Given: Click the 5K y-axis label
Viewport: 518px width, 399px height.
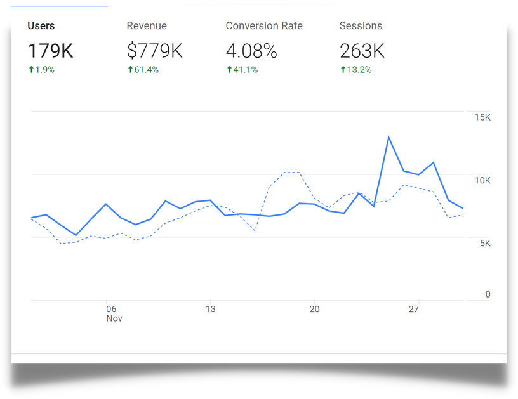Looking at the screenshot, I should tap(484, 243).
